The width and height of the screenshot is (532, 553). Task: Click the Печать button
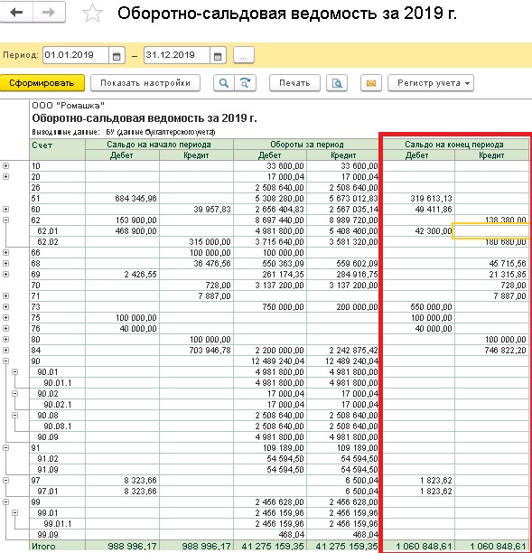pyautogui.click(x=294, y=83)
